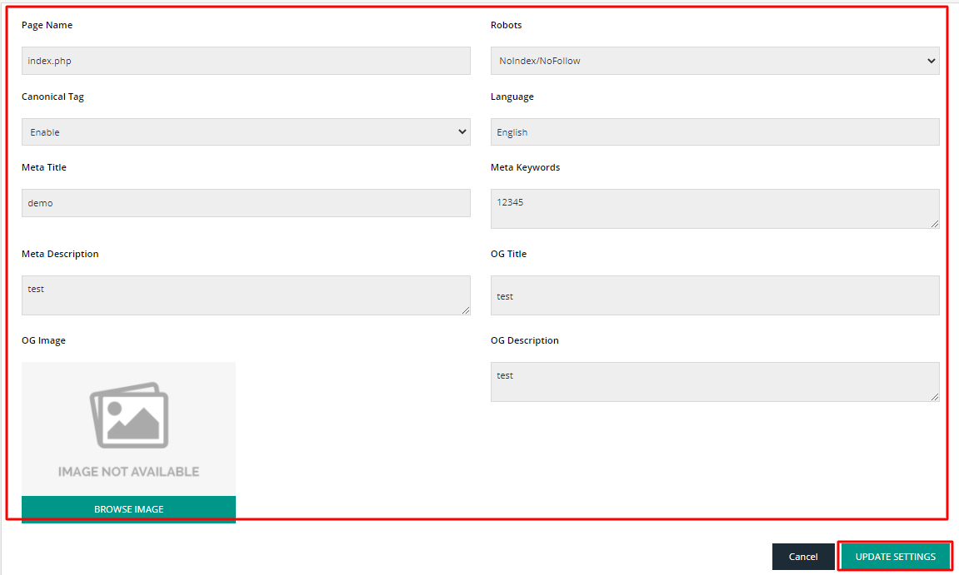
Task: Click the 'OG Image' section label
Action: coord(43,340)
